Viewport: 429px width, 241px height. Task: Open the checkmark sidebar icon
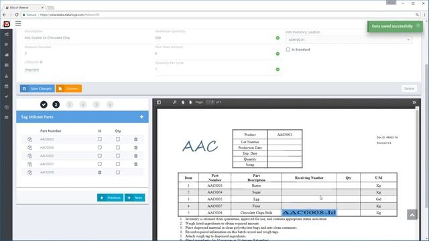pos(7,96)
